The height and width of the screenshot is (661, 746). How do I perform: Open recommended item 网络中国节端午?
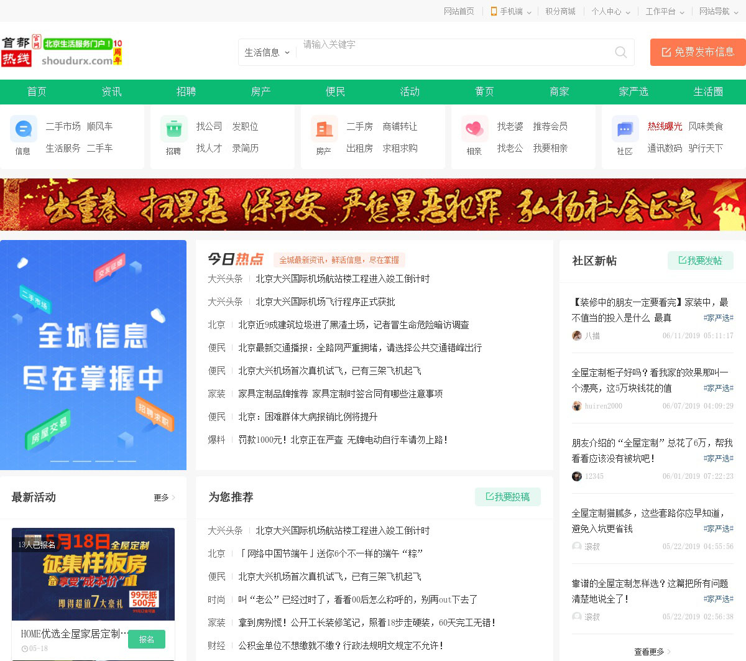pyautogui.click(x=331, y=553)
